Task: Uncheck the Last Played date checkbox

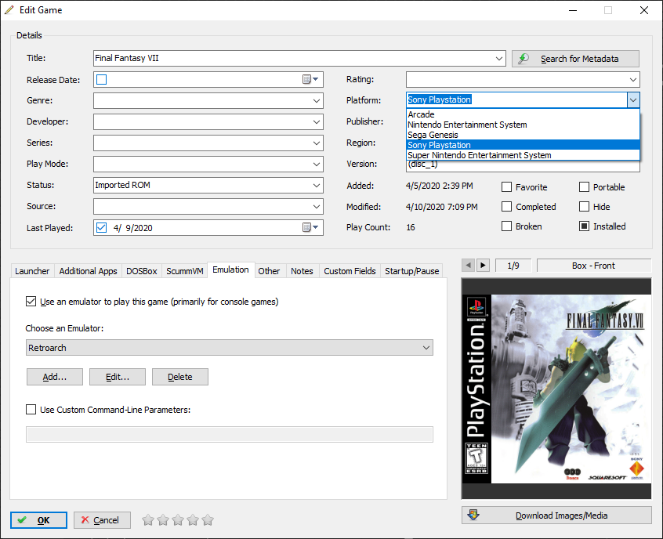Action: [x=101, y=227]
